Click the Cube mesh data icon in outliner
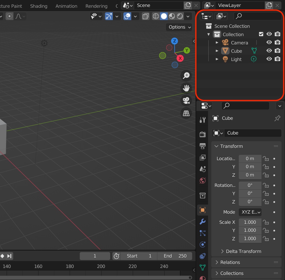285x280 pixels. [254, 51]
